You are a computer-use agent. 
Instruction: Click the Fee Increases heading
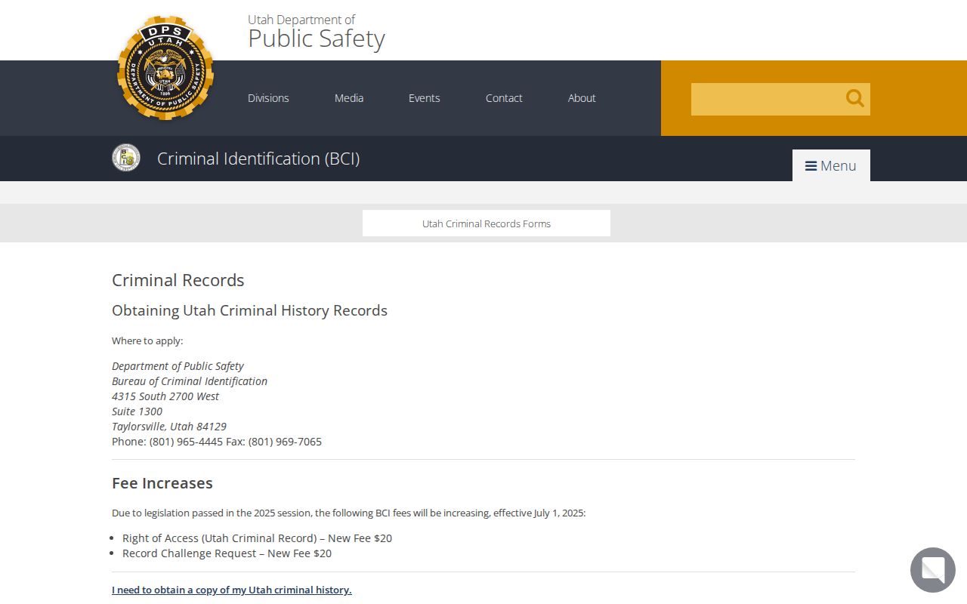[162, 483]
